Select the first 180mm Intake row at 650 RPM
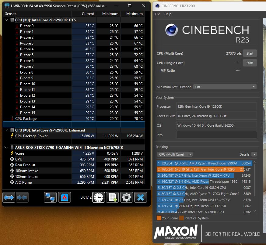Image resolution: width=266 pixels, height=245 pixels. tap(74, 171)
